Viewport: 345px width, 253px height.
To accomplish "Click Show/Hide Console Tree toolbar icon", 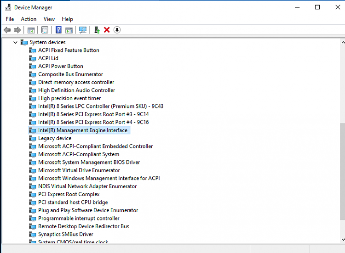I will (x=31, y=30).
